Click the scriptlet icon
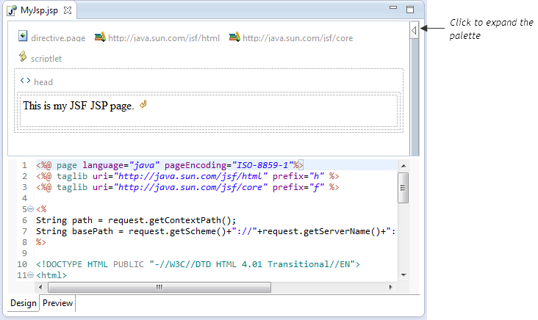This screenshot has height=320, width=538. point(23,57)
